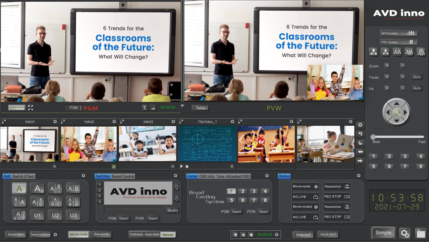Click the PTZ pad center home button
Screen dimensions: 429x242
(396, 112)
